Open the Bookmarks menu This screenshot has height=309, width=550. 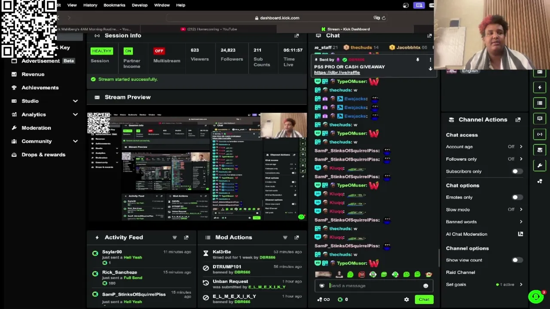coord(114,5)
